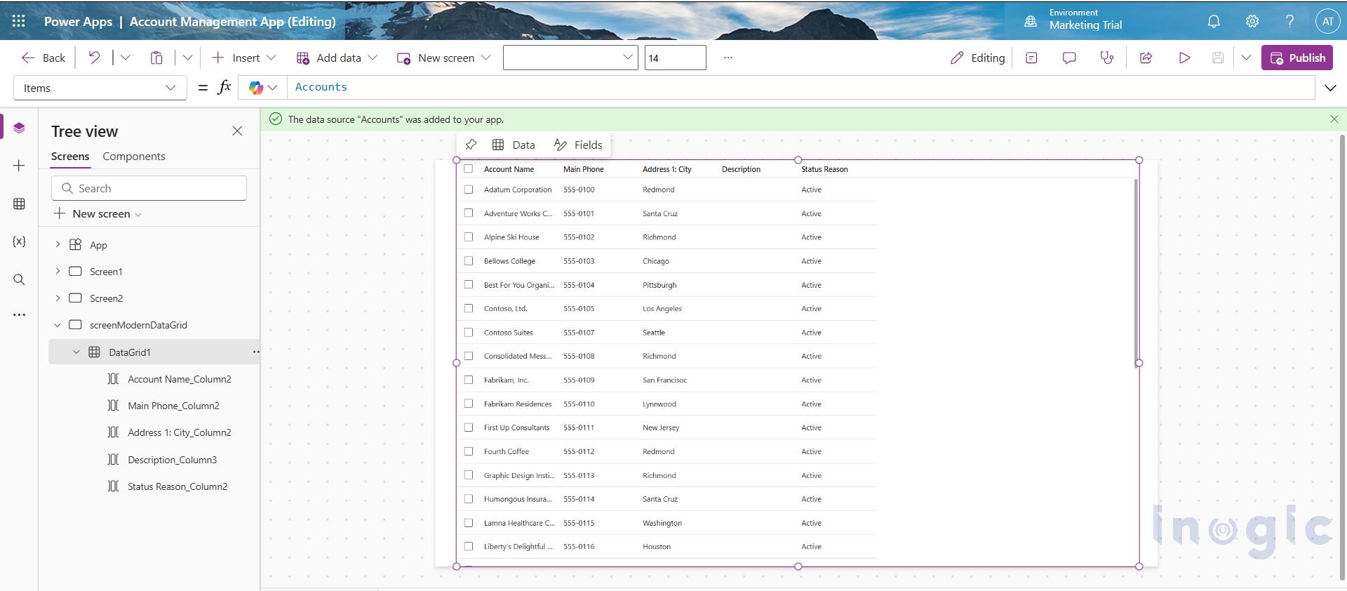
Task: Tick the header select-all checkbox
Action: click(x=469, y=168)
